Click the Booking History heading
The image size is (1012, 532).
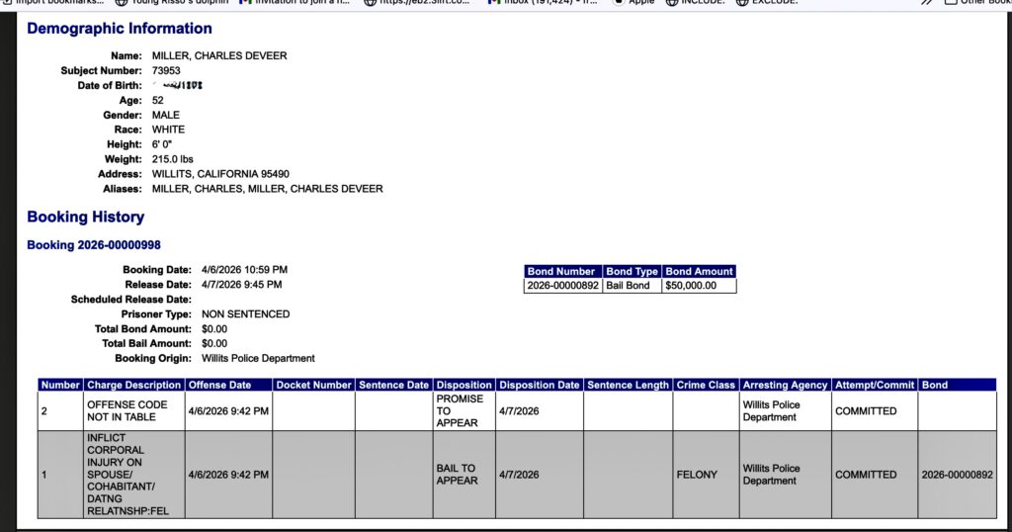[x=85, y=218]
